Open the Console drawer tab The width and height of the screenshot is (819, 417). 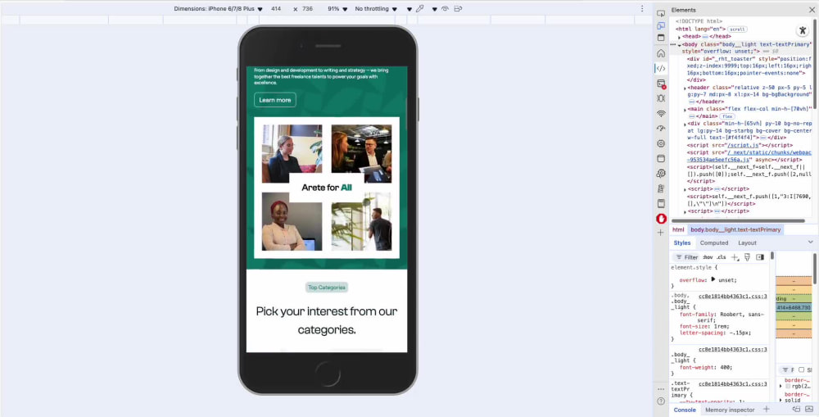[x=684, y=410]
